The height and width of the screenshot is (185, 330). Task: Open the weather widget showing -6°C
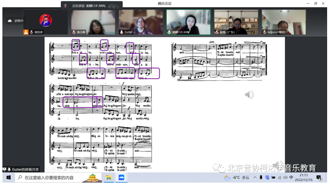pos(236,178)
